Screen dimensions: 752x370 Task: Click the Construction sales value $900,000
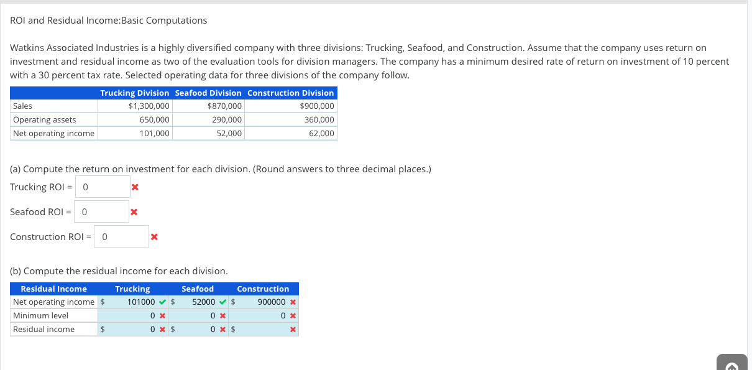pos(317,106)
